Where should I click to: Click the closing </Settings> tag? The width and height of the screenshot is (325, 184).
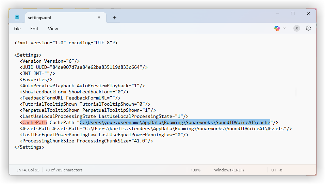point(29,147)
